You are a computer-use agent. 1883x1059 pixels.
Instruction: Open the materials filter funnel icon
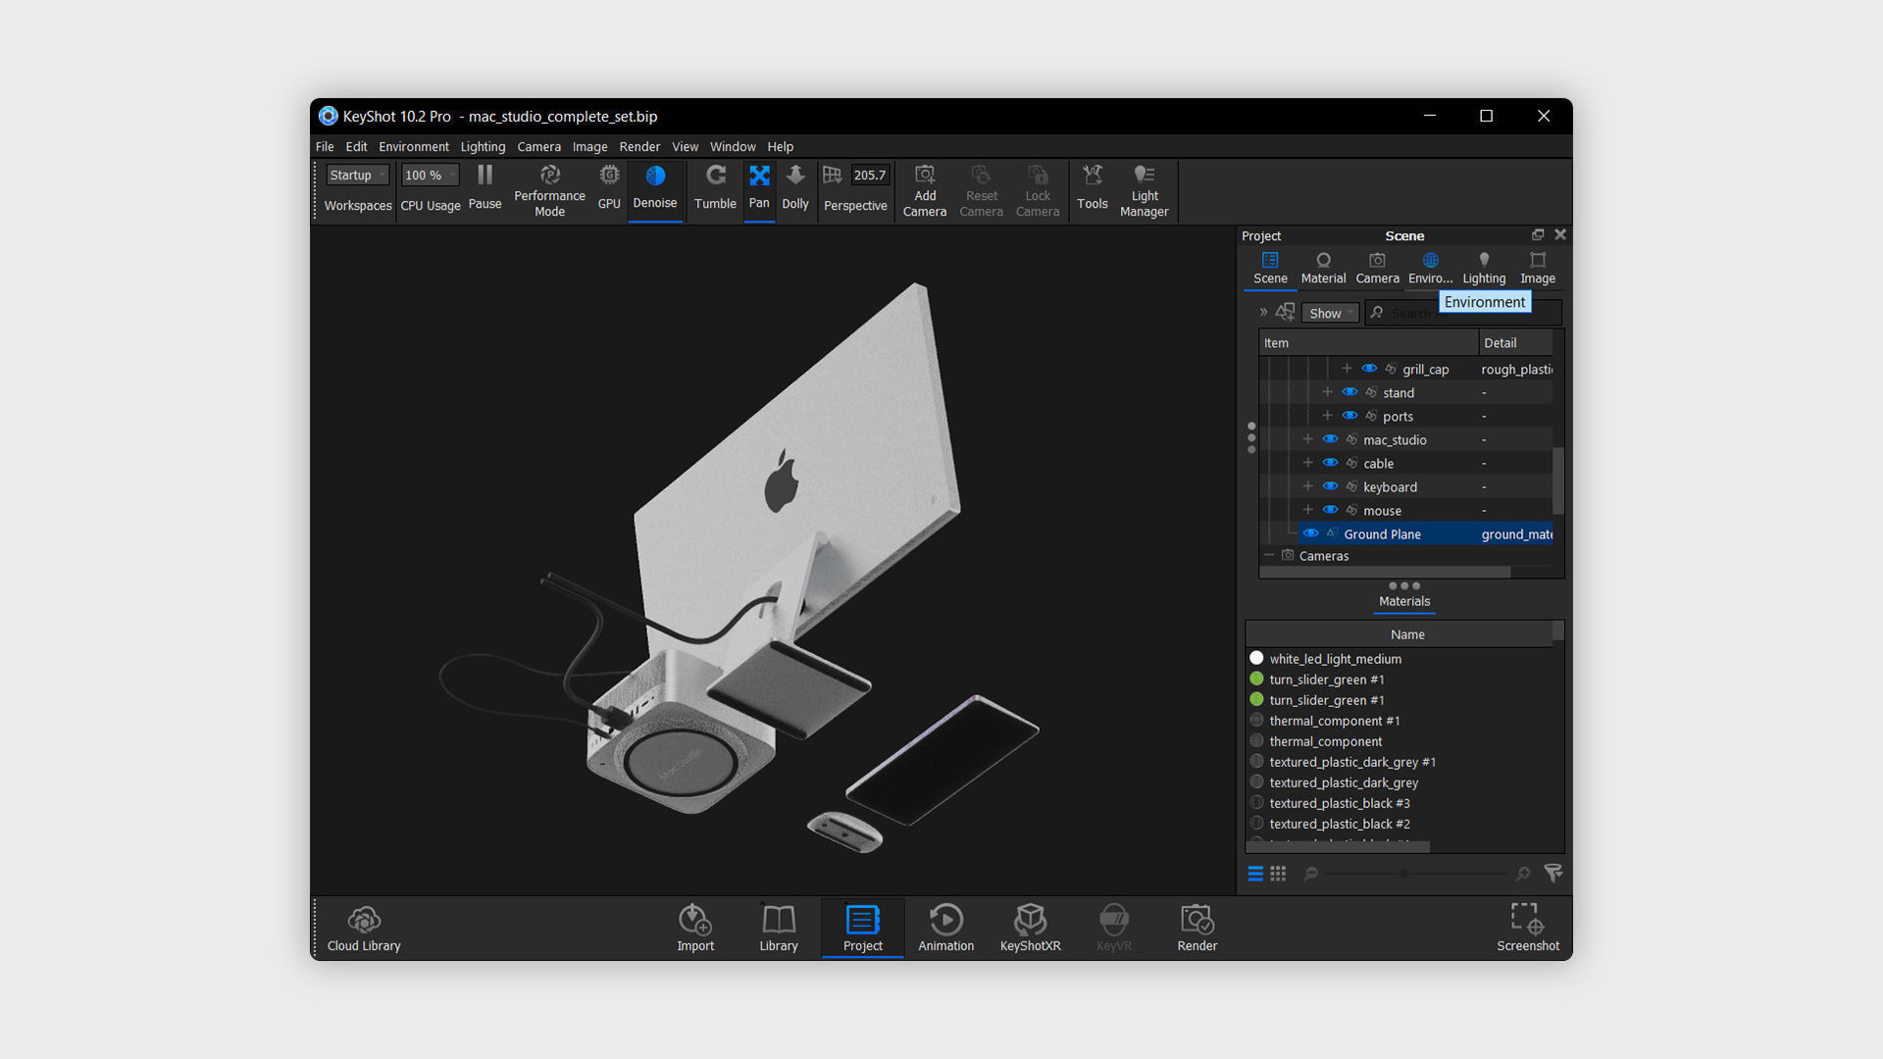click(x=1553, y=873)
